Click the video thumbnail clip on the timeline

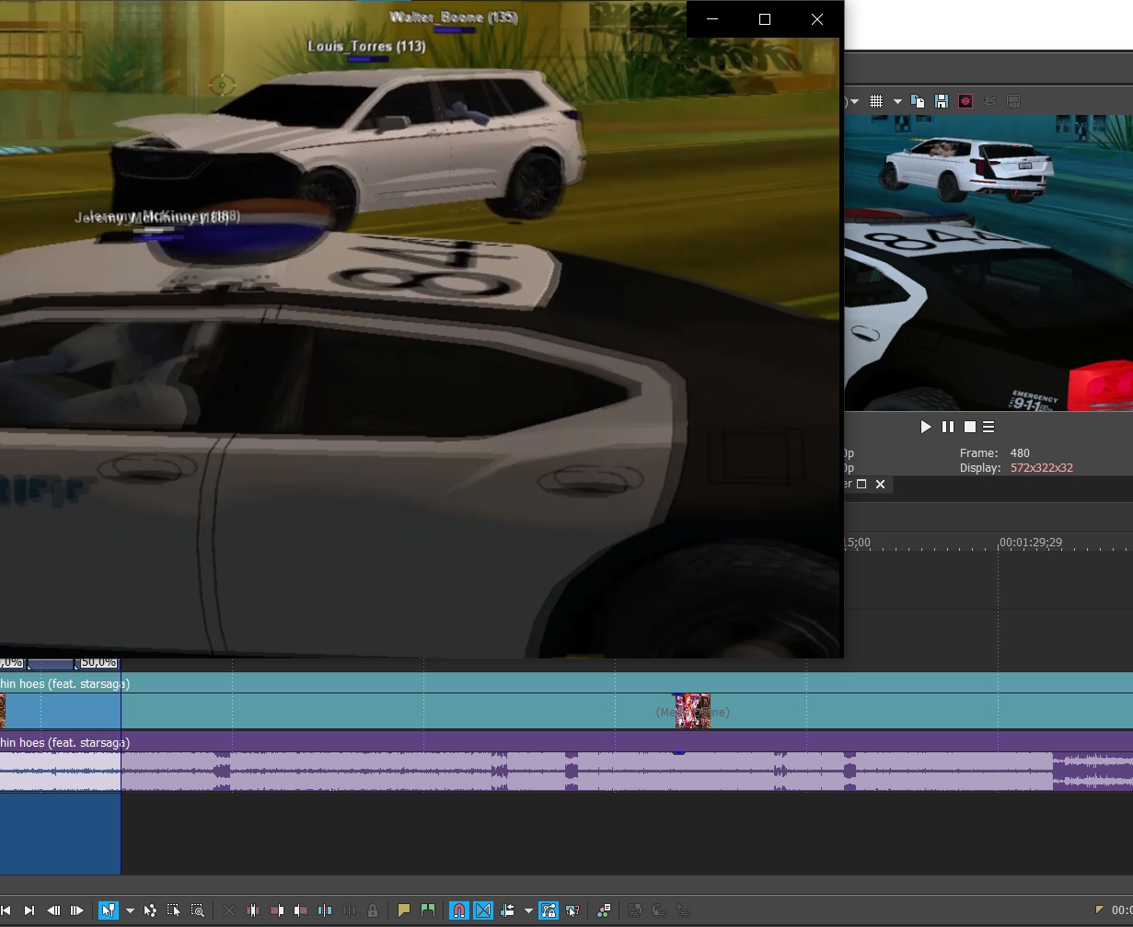click(x=692, y=712)
